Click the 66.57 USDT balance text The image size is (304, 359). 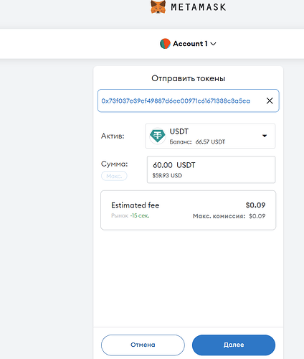coord(210,142)
